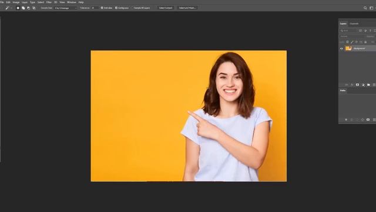This screenshot has height=212, width=376.
Task: Switch to the Channels tab
Action: coord(354,24)
